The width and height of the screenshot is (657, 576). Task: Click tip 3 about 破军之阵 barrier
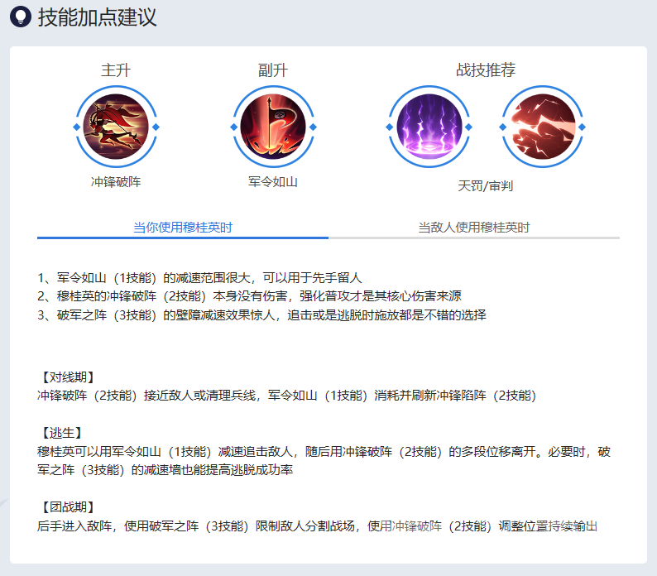[261, 314]
